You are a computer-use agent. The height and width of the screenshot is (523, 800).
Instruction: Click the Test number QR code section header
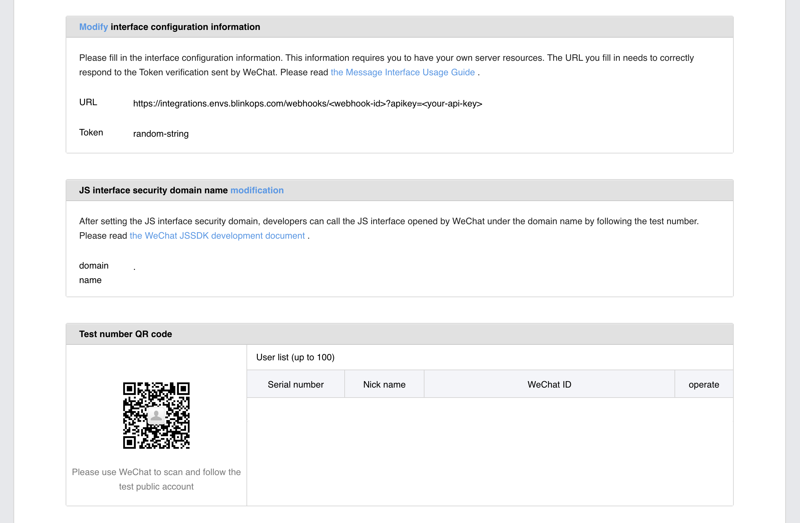pyautogui.click(x=126, y=334)
